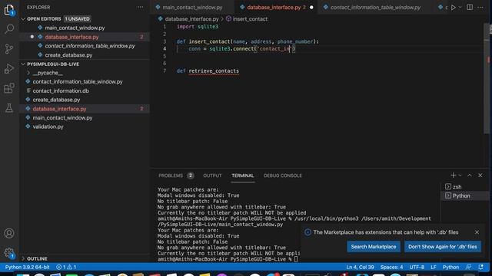Click import sqlite3 code line
This screenshot has width=492, height=276.
click(x=198, y=27)
